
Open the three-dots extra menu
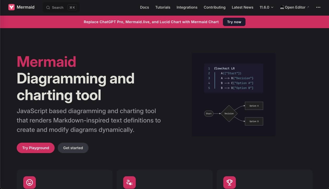tap(318, 7)
